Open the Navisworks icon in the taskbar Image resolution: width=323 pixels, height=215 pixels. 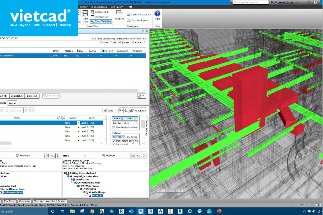141,211
